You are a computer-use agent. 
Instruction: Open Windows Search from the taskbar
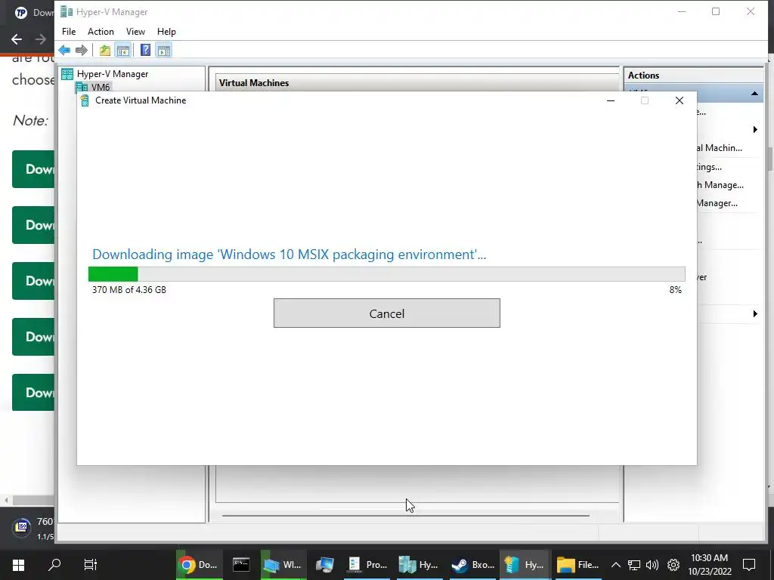(x=54, y=565)
